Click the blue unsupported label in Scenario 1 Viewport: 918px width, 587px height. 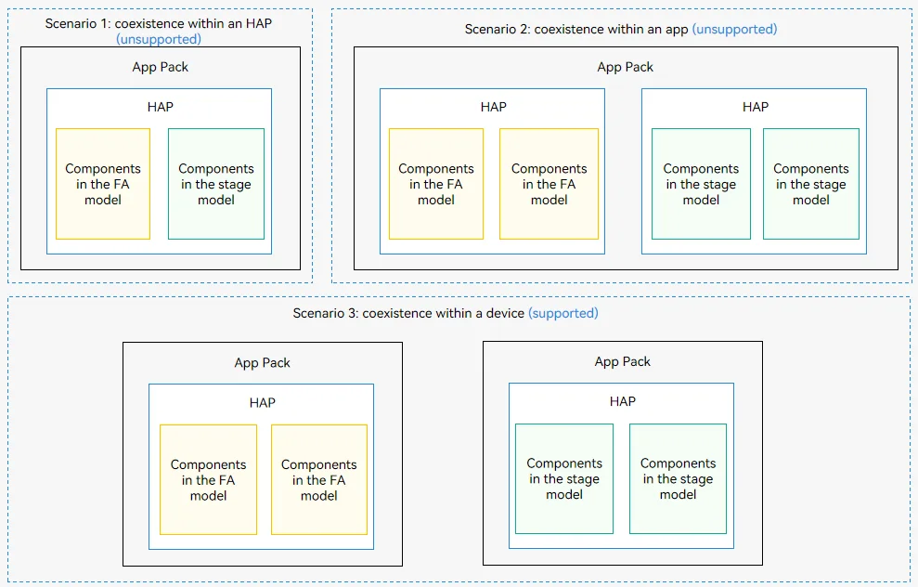click(159, 39)
